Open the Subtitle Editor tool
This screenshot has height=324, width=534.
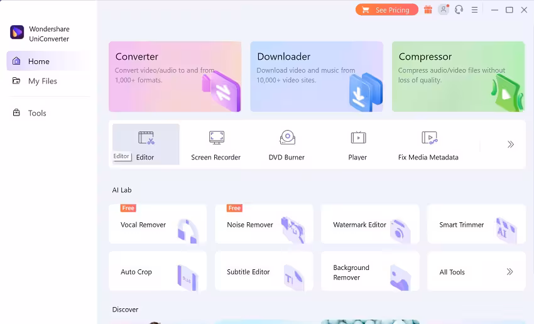point(264,271)
